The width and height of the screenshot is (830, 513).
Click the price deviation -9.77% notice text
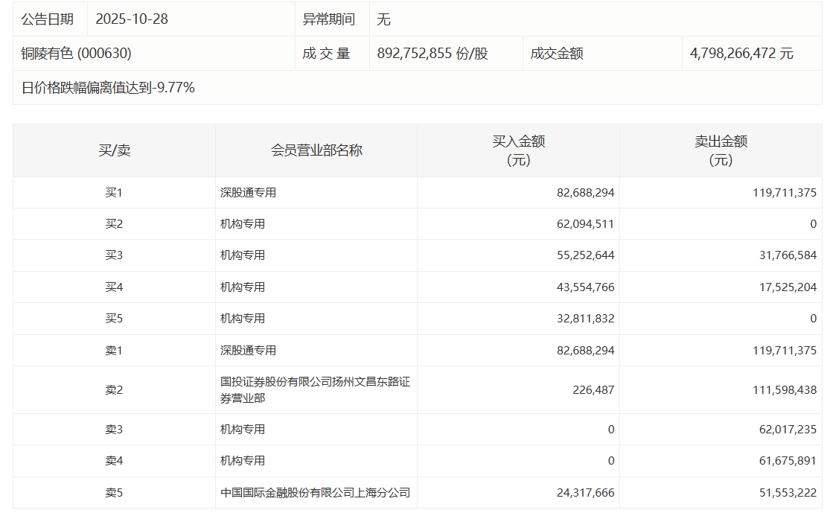(108, 88)
